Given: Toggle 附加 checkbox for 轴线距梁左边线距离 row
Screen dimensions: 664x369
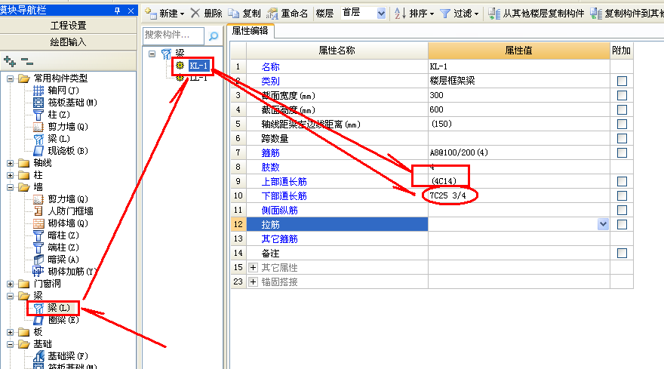Looking at the screenshot, I should click(x=622, y=124).
